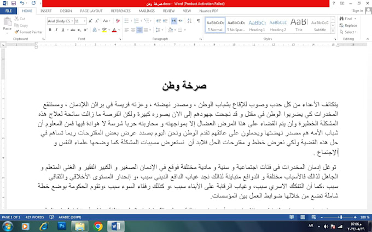Open the FILE tab

(9, 11)
